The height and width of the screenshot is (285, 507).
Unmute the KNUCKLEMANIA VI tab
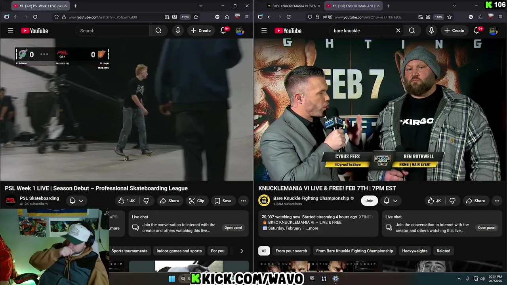click(334, 6)
